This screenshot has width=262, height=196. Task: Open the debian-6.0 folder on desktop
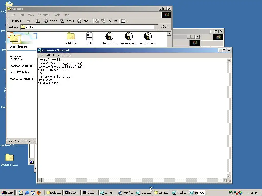[9, 160]
